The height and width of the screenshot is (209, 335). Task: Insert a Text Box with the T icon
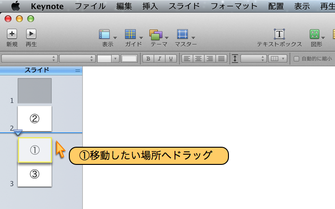[x=279, y=34]
